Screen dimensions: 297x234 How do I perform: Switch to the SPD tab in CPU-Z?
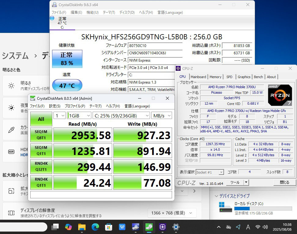tap(229, 77)
